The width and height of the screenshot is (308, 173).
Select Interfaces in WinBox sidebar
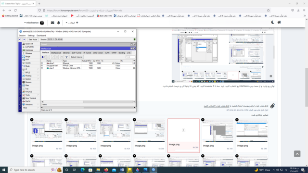29,50
